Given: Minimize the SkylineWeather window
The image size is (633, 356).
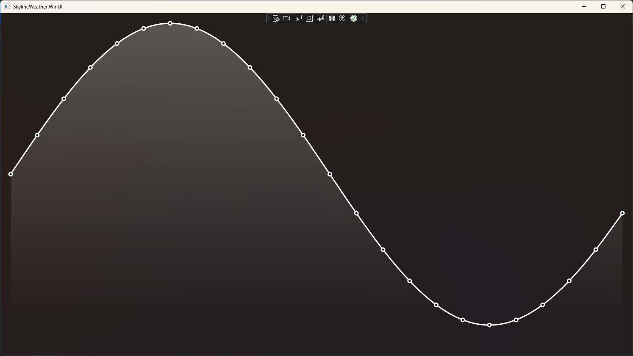Looking at the screenshot, I should pos(584,6).
